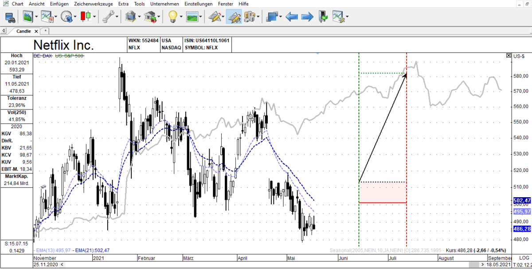532x269 pixels.
Task: Click the bank building icon
Action: point(130,17)
